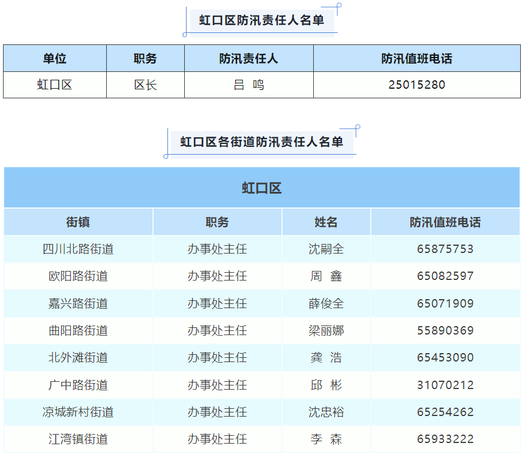Click the name 梁丽娜
The image size is (525, 458).
pos(326,330)
